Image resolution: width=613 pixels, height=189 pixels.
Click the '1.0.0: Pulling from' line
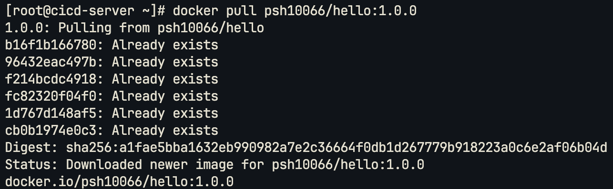coord(134,28)
